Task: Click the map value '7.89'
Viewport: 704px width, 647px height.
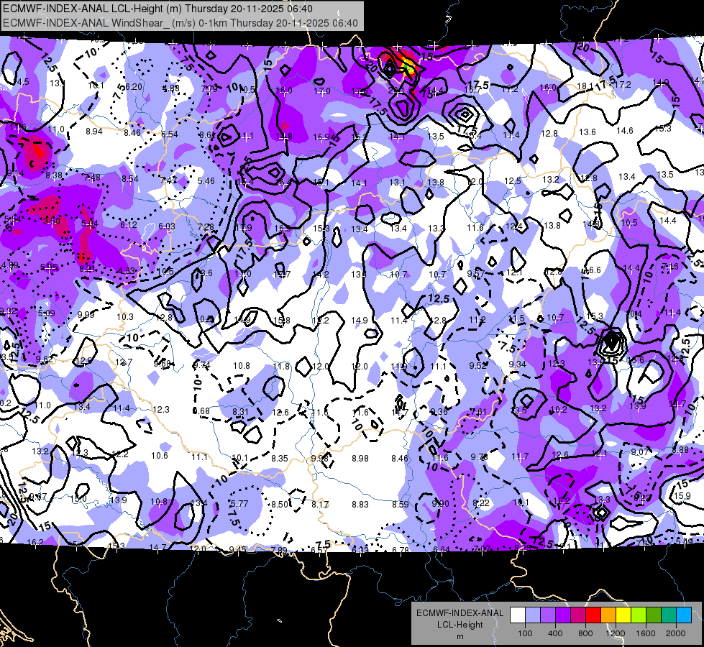Action: [279, 550]
